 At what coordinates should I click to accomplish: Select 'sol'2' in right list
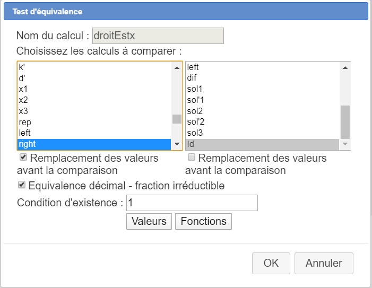196,122
